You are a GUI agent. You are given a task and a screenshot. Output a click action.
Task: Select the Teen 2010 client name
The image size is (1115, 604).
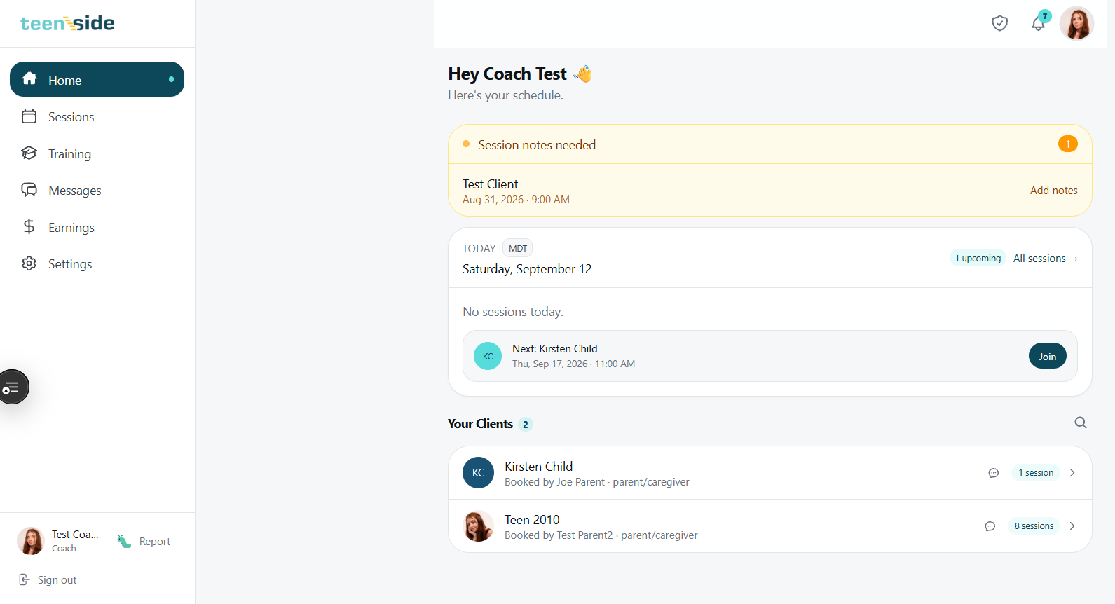[532, 520]
